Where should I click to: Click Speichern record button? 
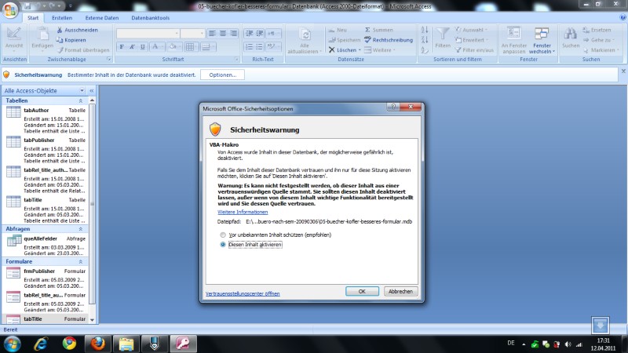pyautogui.click(x=345, y=40)
